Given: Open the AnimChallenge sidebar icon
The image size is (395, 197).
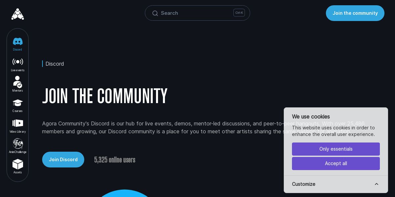Looking at the screenshot, I should 17,143.
